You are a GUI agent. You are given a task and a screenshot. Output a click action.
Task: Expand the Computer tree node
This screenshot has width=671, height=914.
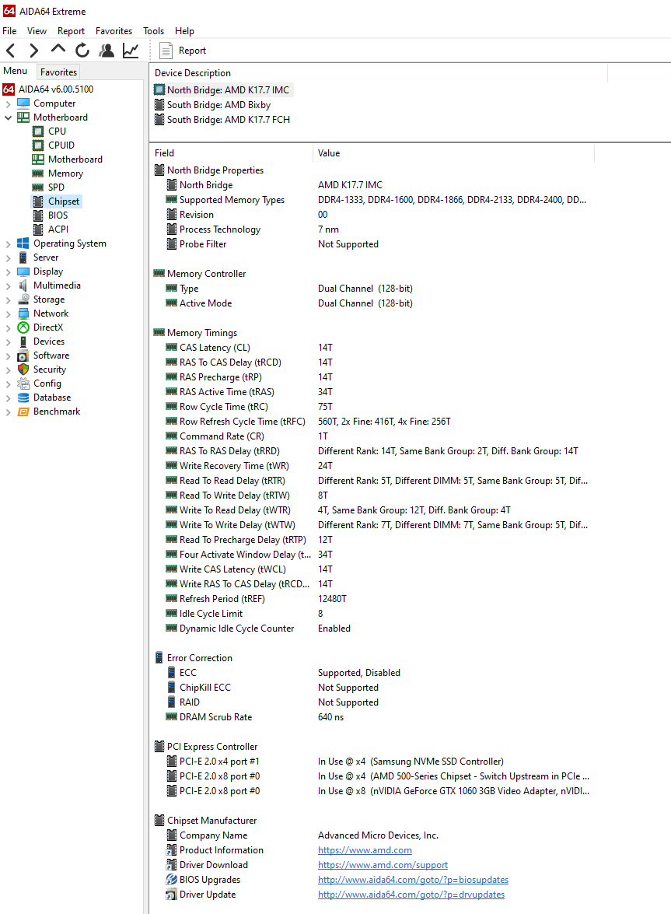(8, 103)
